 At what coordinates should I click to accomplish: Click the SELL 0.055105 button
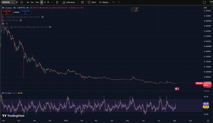pos(7,12)
